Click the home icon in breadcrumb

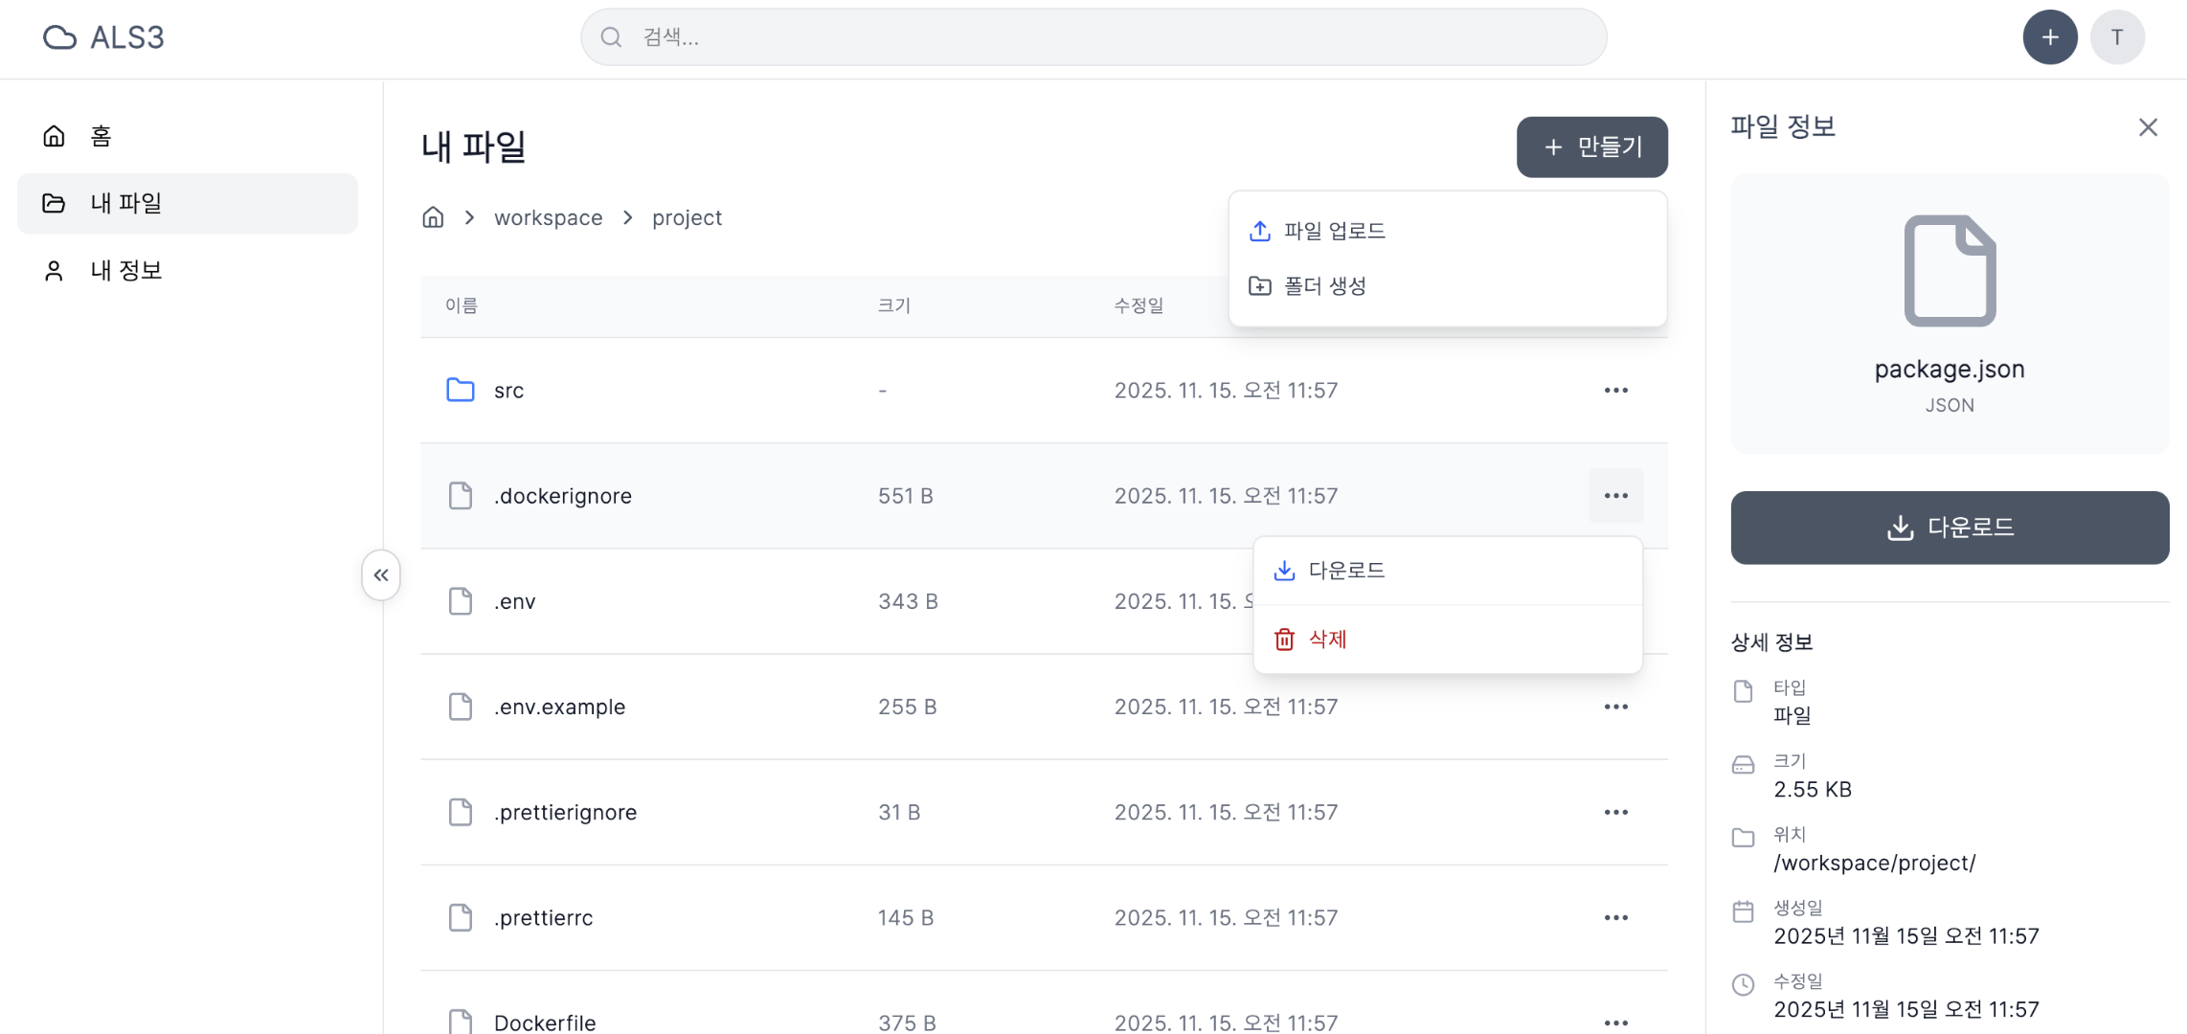433,217
